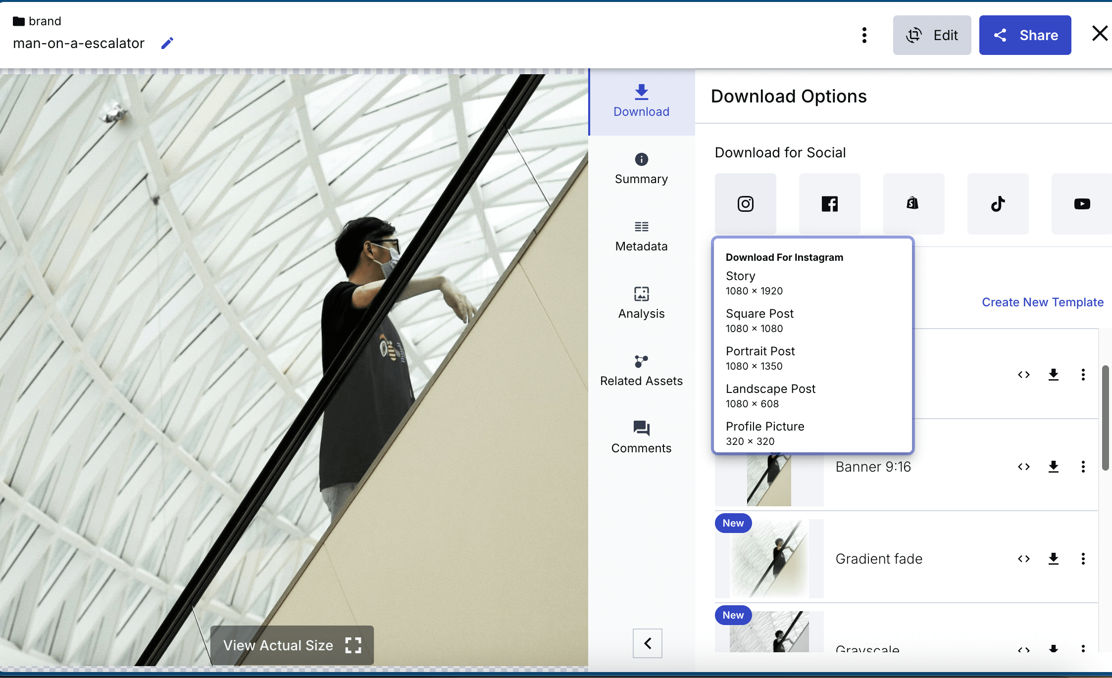Open Instagram download options

(x=745, y=203)
